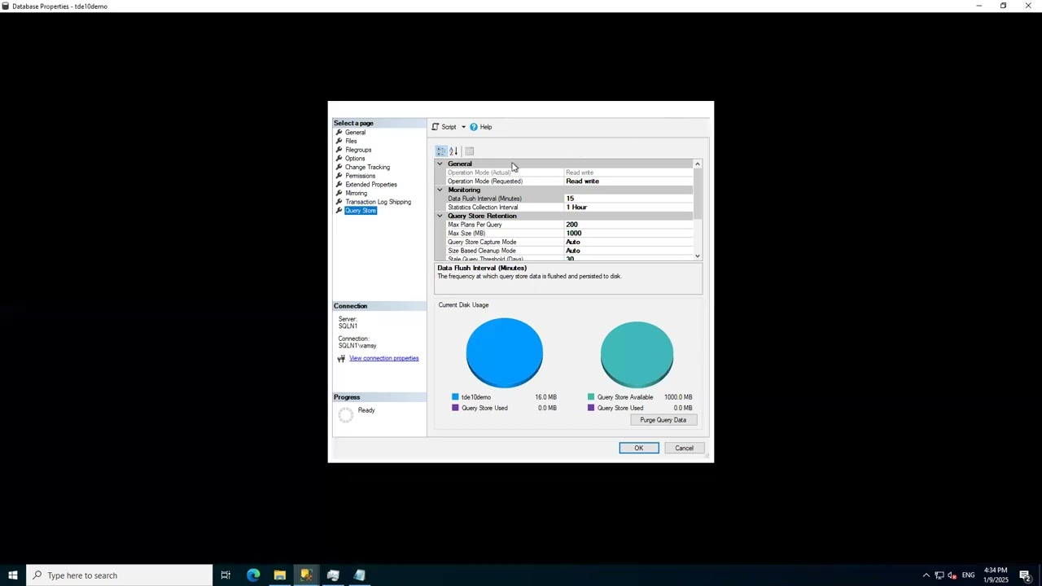Click the taskbar search box

tap(120, 575)
